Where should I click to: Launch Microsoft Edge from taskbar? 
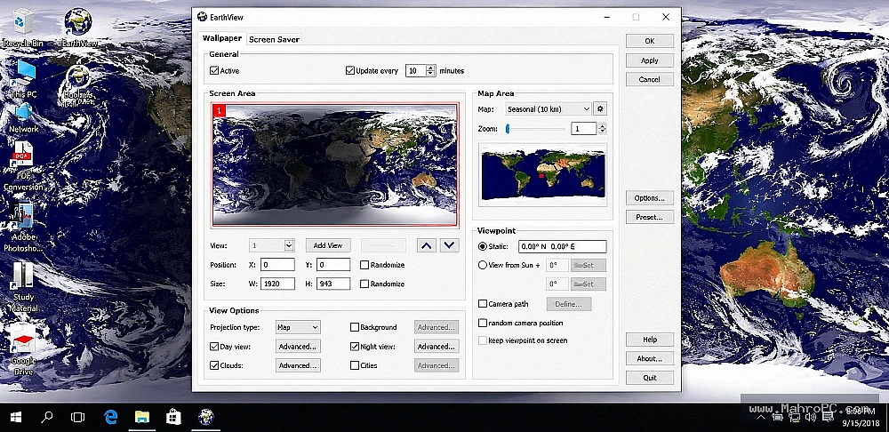(110, 418)
